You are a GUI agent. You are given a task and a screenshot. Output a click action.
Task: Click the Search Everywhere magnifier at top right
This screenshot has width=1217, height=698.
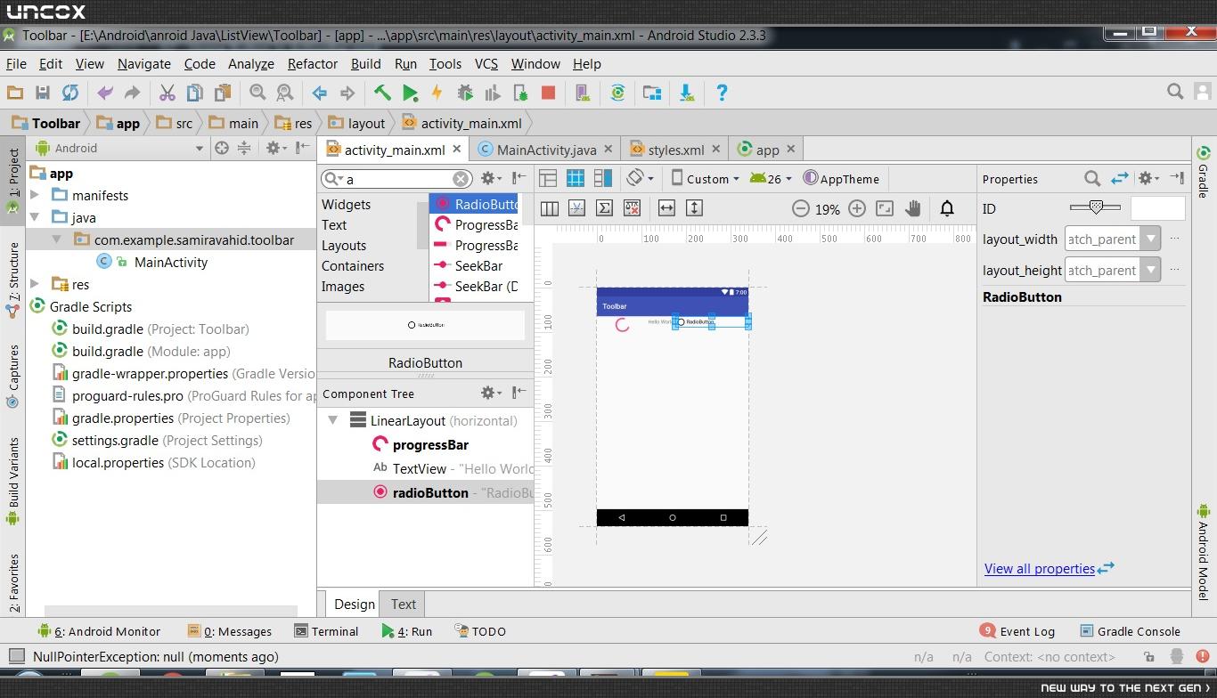click(x=1175, y=92)
